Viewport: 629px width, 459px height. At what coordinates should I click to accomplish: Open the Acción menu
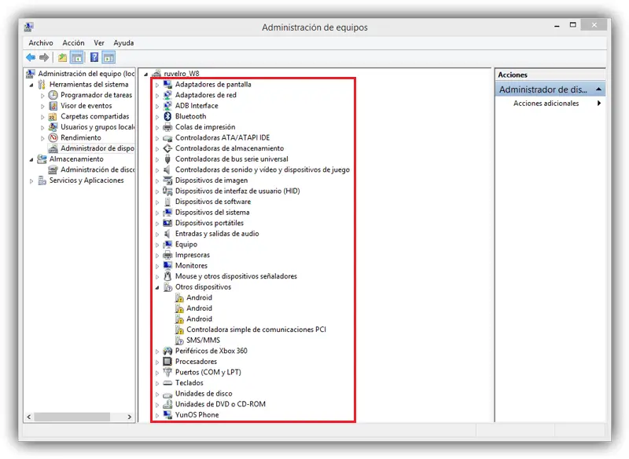point(73,43)
